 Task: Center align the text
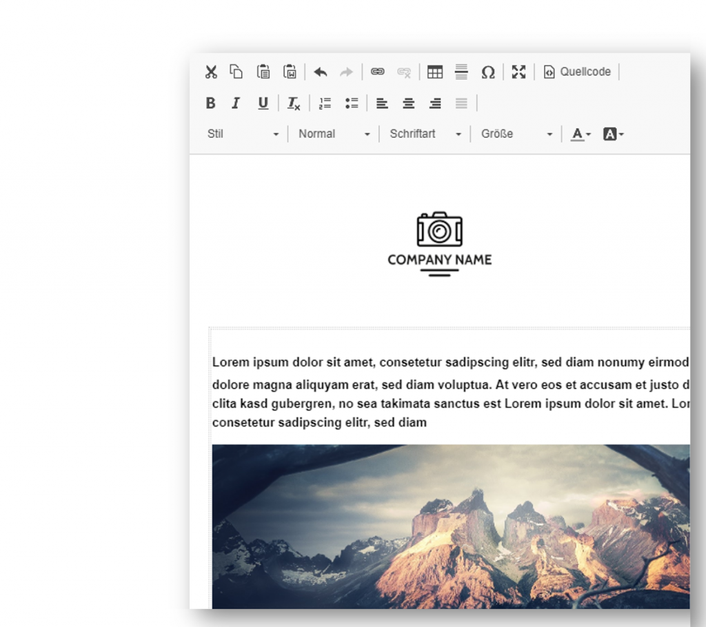pos(408,103)
